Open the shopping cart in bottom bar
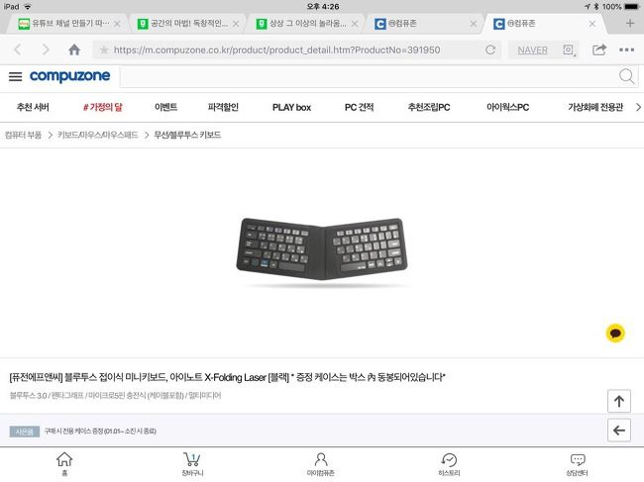Screen dimensions: 644x482 [192, 464]
